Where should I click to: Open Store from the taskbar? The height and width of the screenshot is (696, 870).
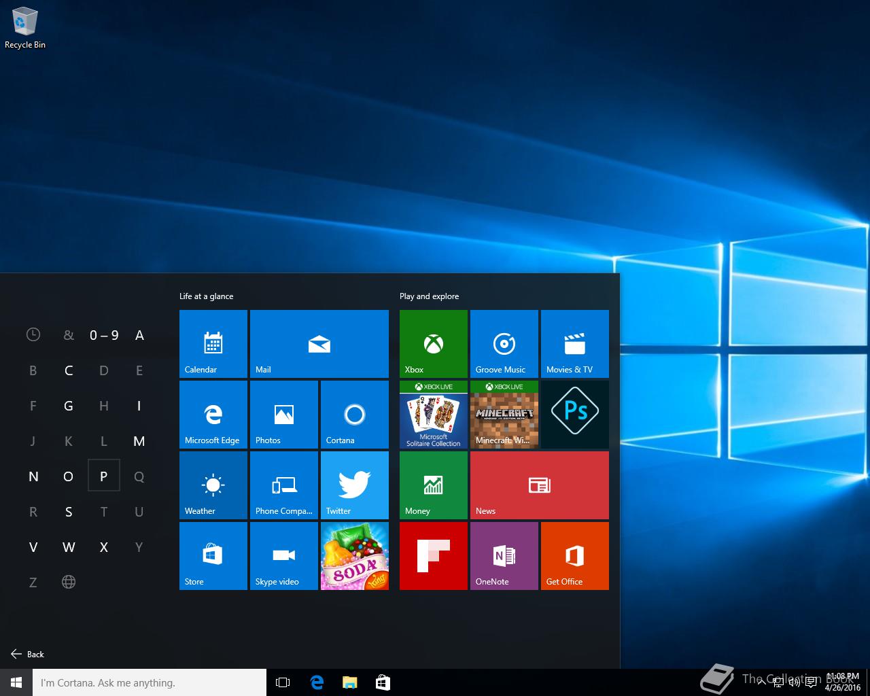coord(383,682)
